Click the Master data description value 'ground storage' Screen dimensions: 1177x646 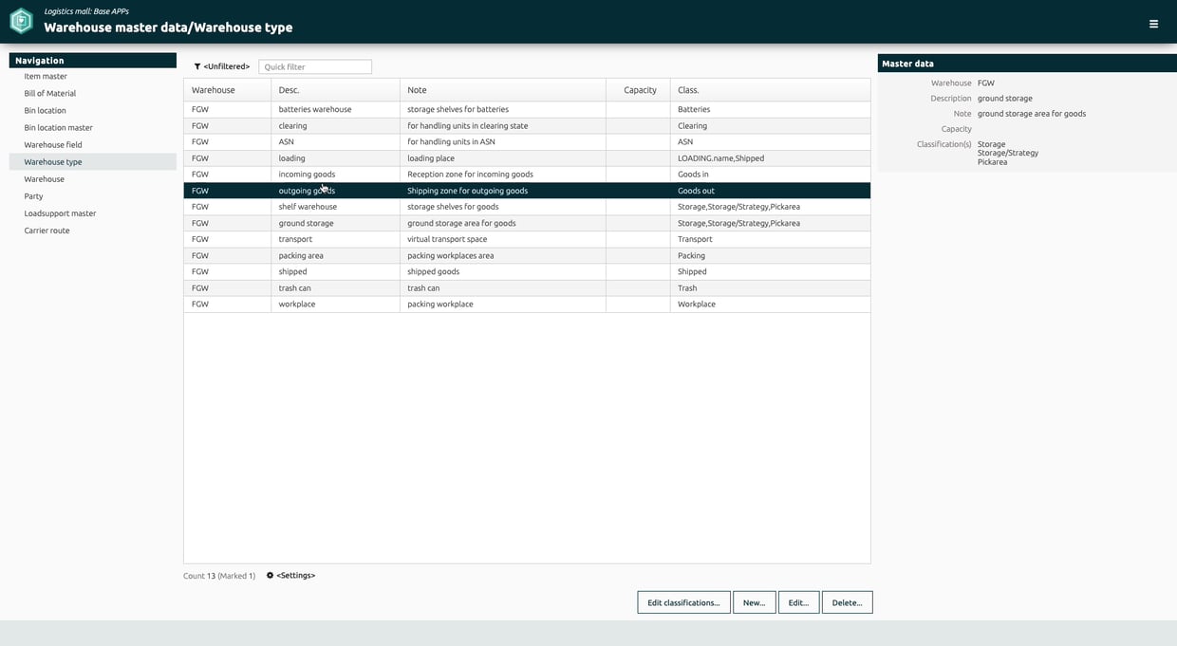pos(1005,98)
